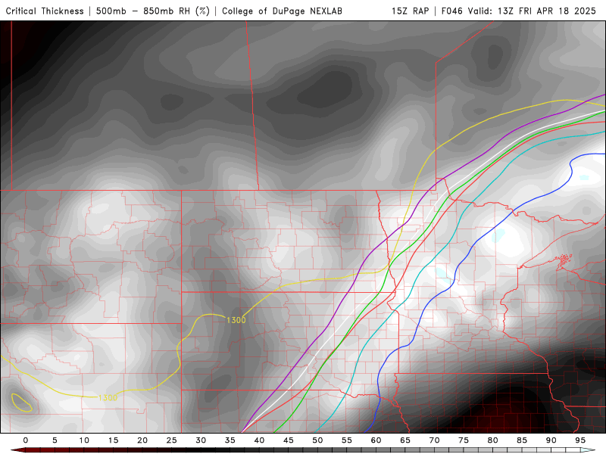
Task: Click the "20" colorbar tick label
Action: tap(142, 440)
